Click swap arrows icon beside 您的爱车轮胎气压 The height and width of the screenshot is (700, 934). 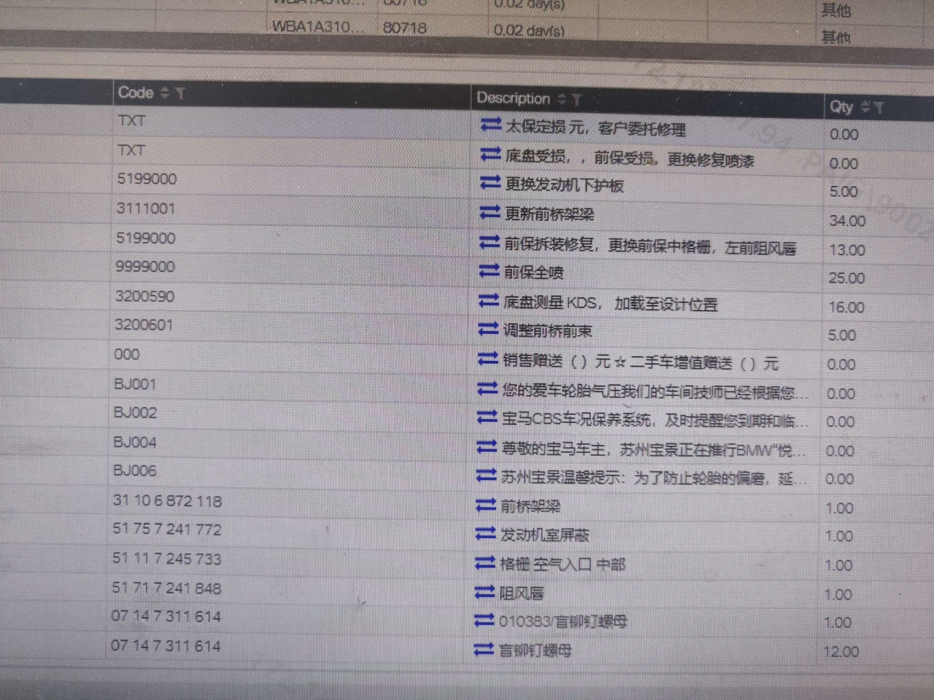click(487, 389)
